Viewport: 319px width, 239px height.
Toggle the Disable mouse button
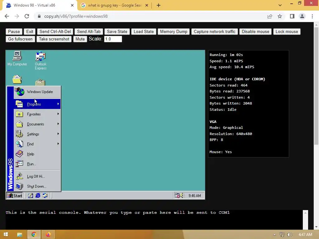click(x=255, y=31)
